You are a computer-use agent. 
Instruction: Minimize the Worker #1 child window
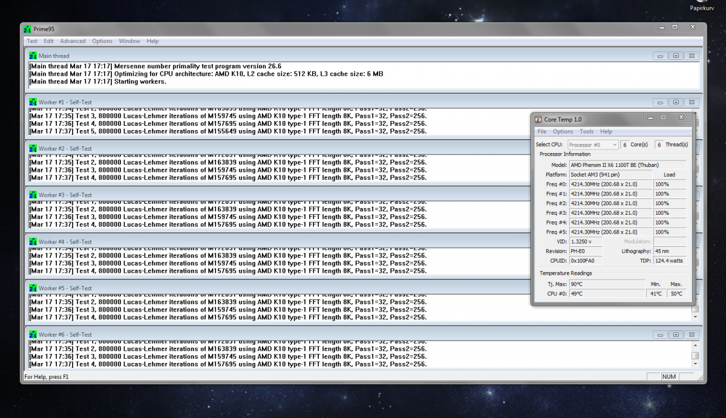(x=660, y=102)
